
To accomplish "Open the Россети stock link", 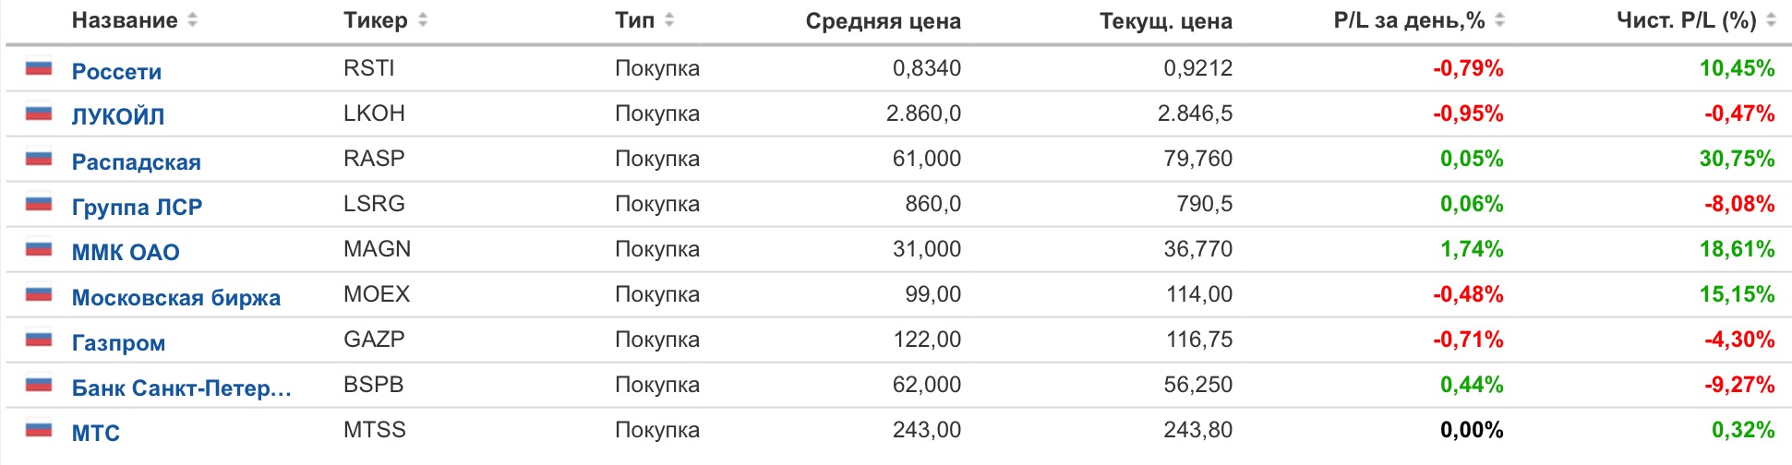I will click(x=116, y=71).
